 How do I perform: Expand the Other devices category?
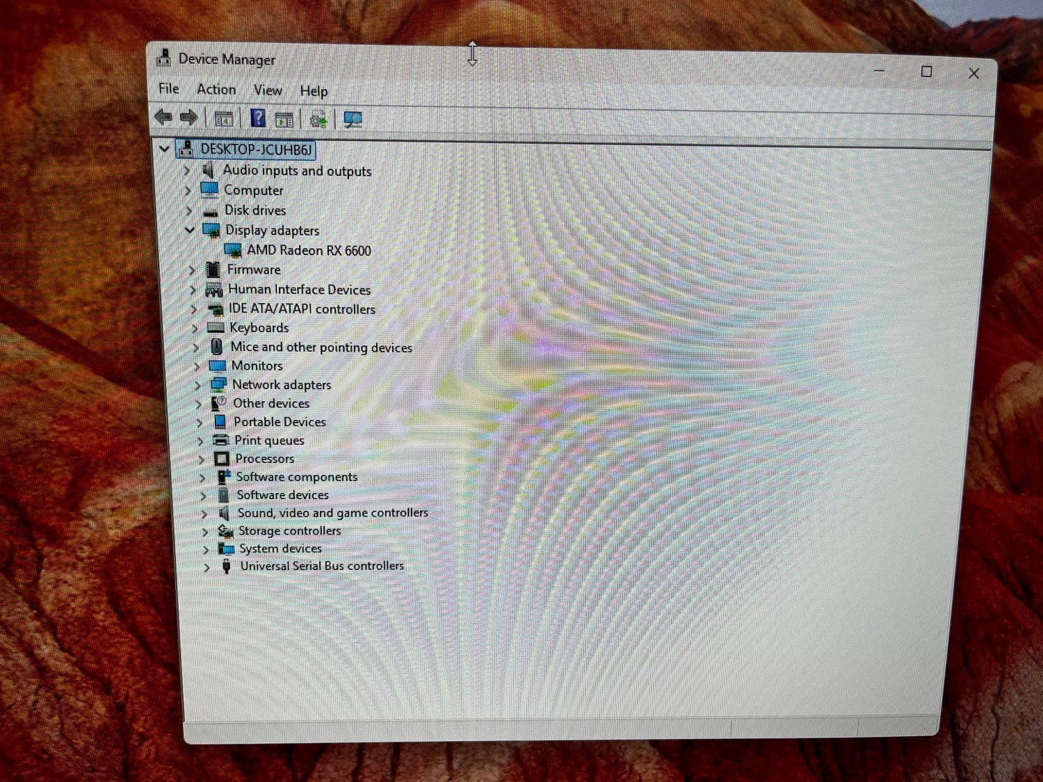[199, 403]
